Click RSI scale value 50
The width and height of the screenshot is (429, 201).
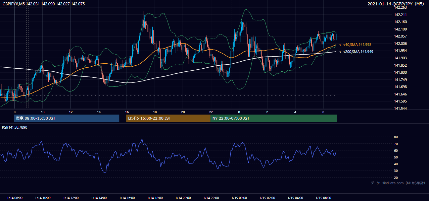point(396,157)
